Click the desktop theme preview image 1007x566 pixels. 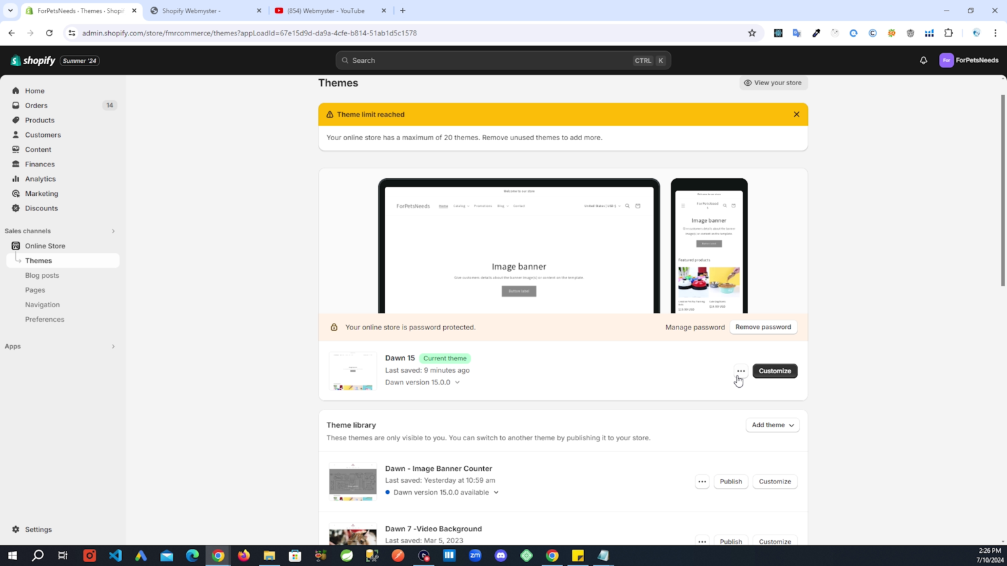(519, 247)
